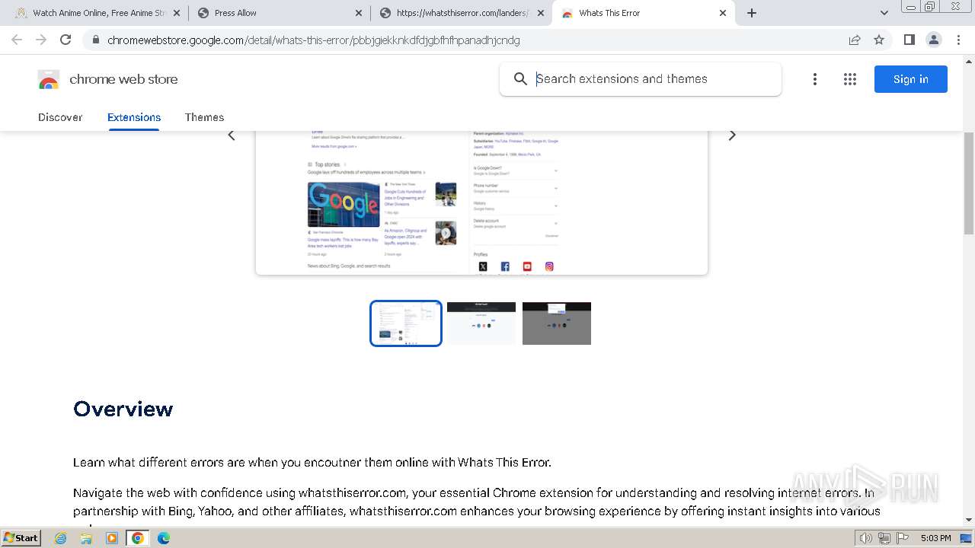Click the volume speaker tray icon
The image size is (975, 548).
point(865,538)
